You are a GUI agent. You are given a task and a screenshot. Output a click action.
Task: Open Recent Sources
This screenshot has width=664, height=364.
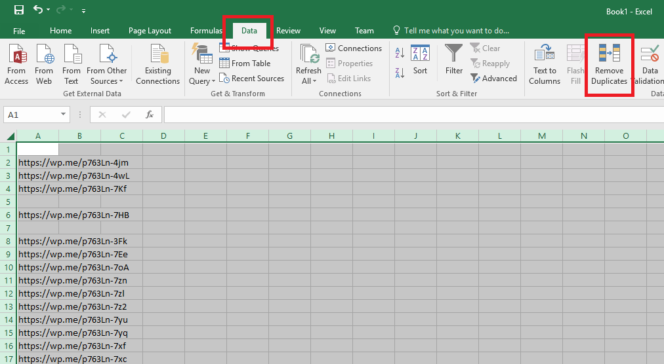(252, 79)
